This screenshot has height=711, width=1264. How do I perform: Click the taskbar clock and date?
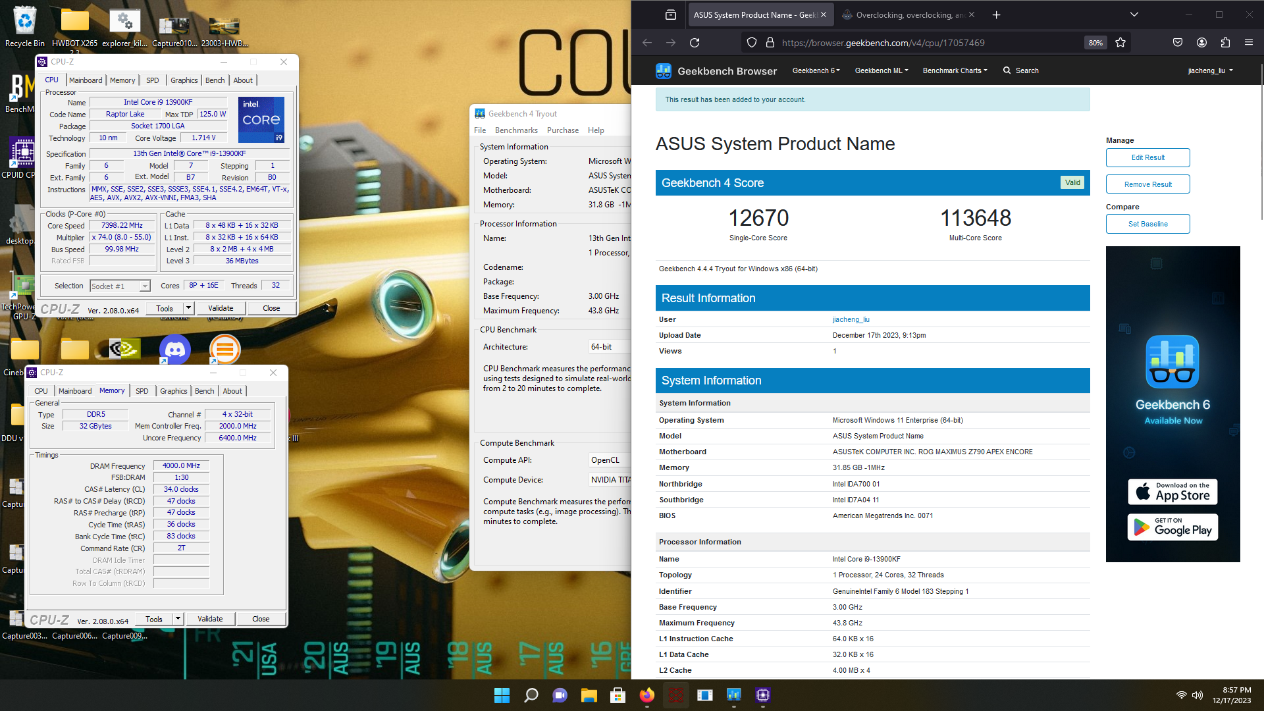(x=1232, y=695)
